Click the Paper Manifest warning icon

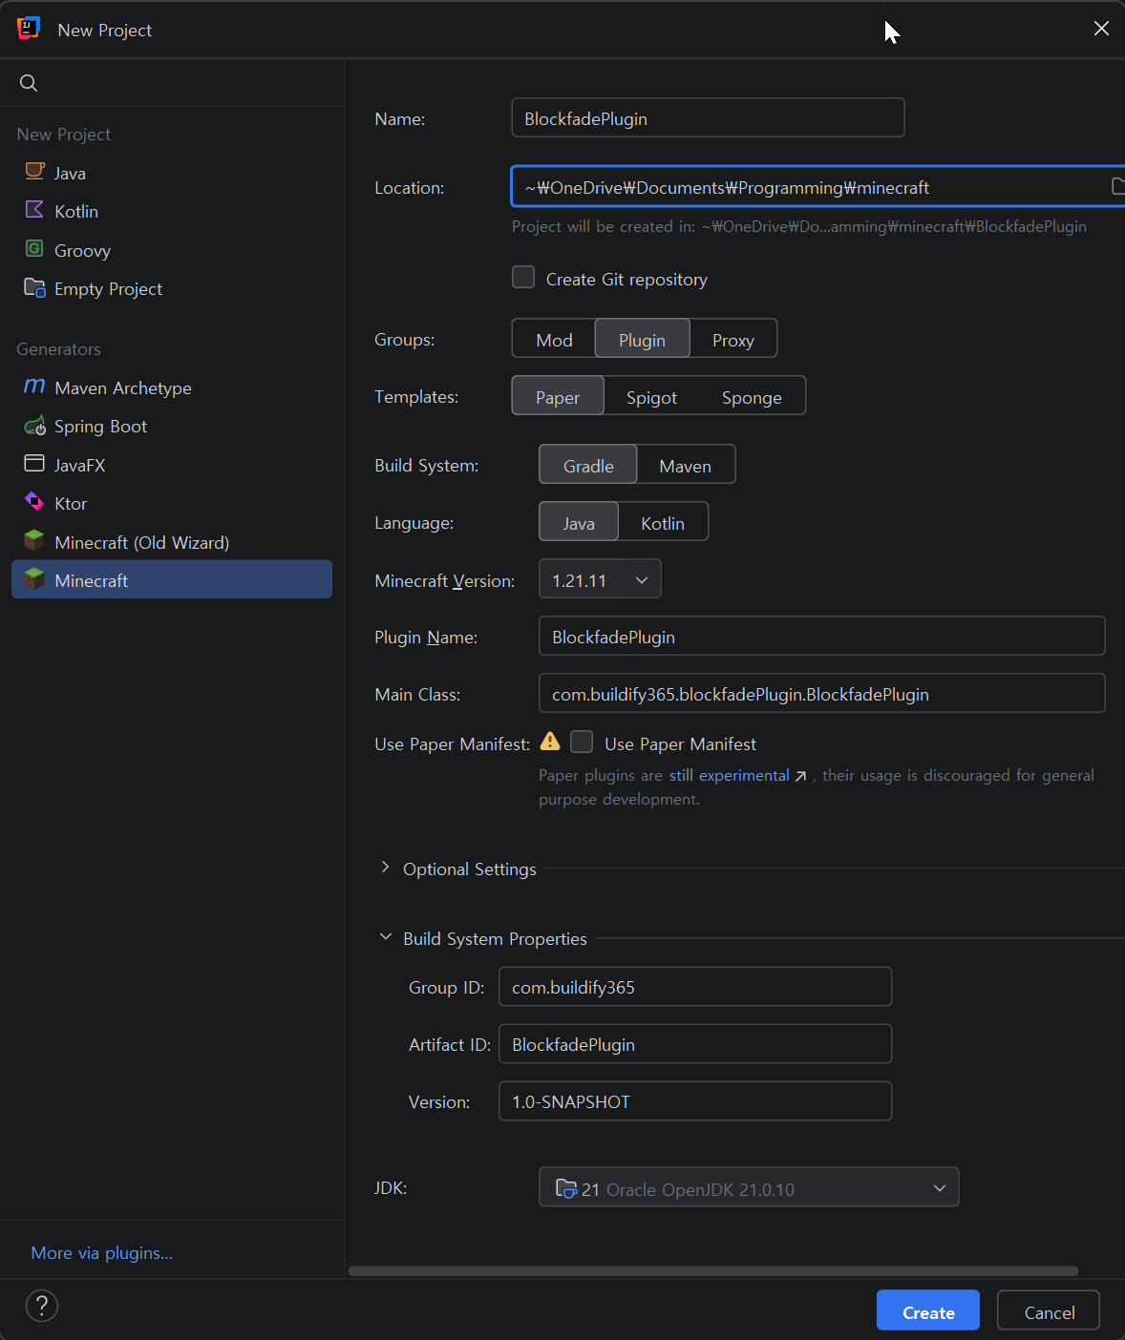coord(550,742)
